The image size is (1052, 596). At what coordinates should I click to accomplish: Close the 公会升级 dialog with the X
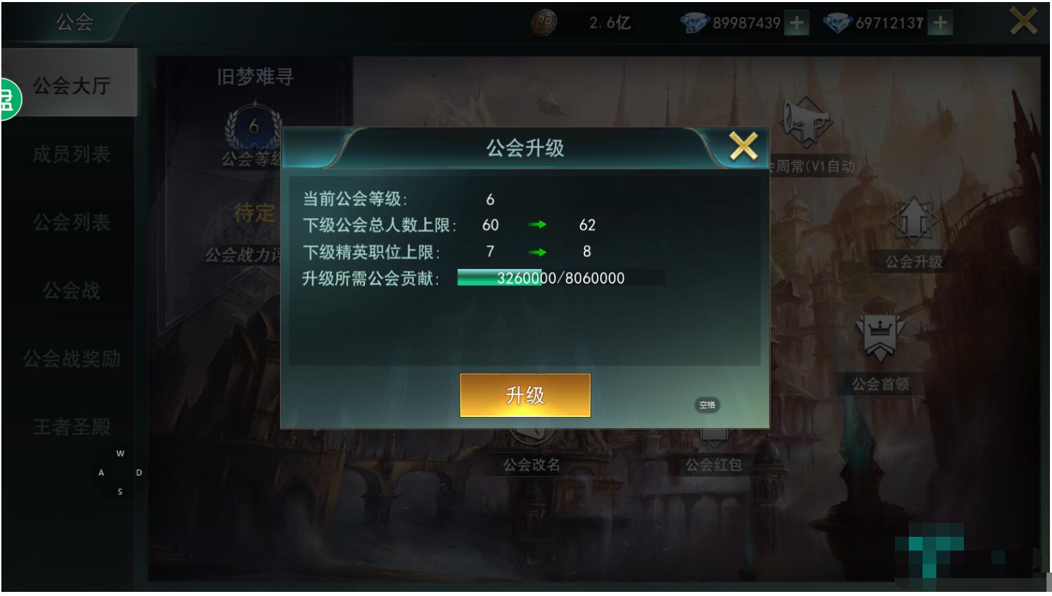743,145
